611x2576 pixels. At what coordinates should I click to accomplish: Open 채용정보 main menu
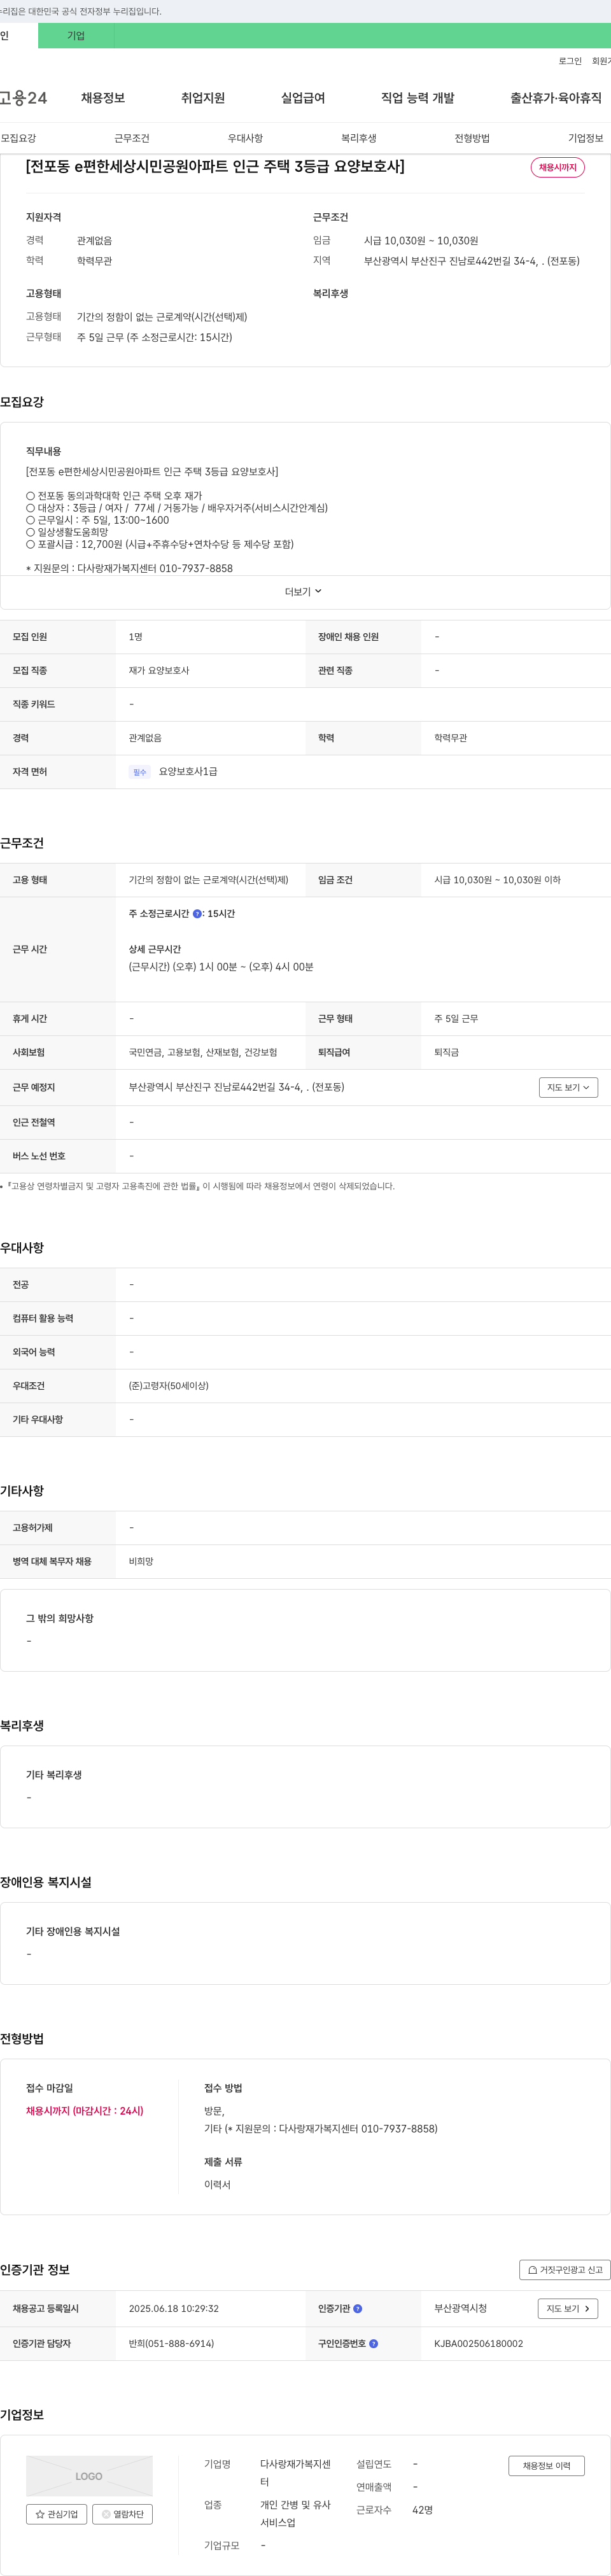[x=103, y=98]
